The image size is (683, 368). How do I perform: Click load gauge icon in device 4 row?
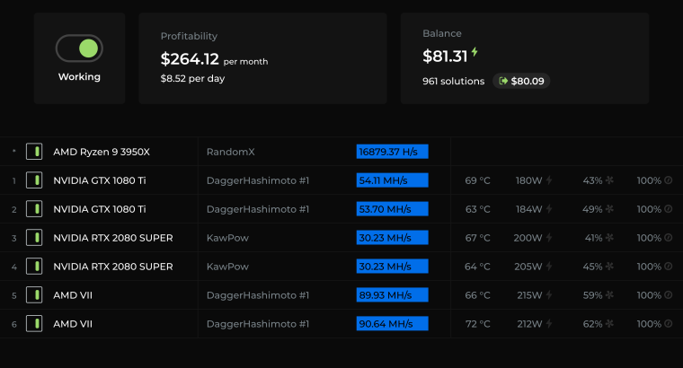pos(669,267)
